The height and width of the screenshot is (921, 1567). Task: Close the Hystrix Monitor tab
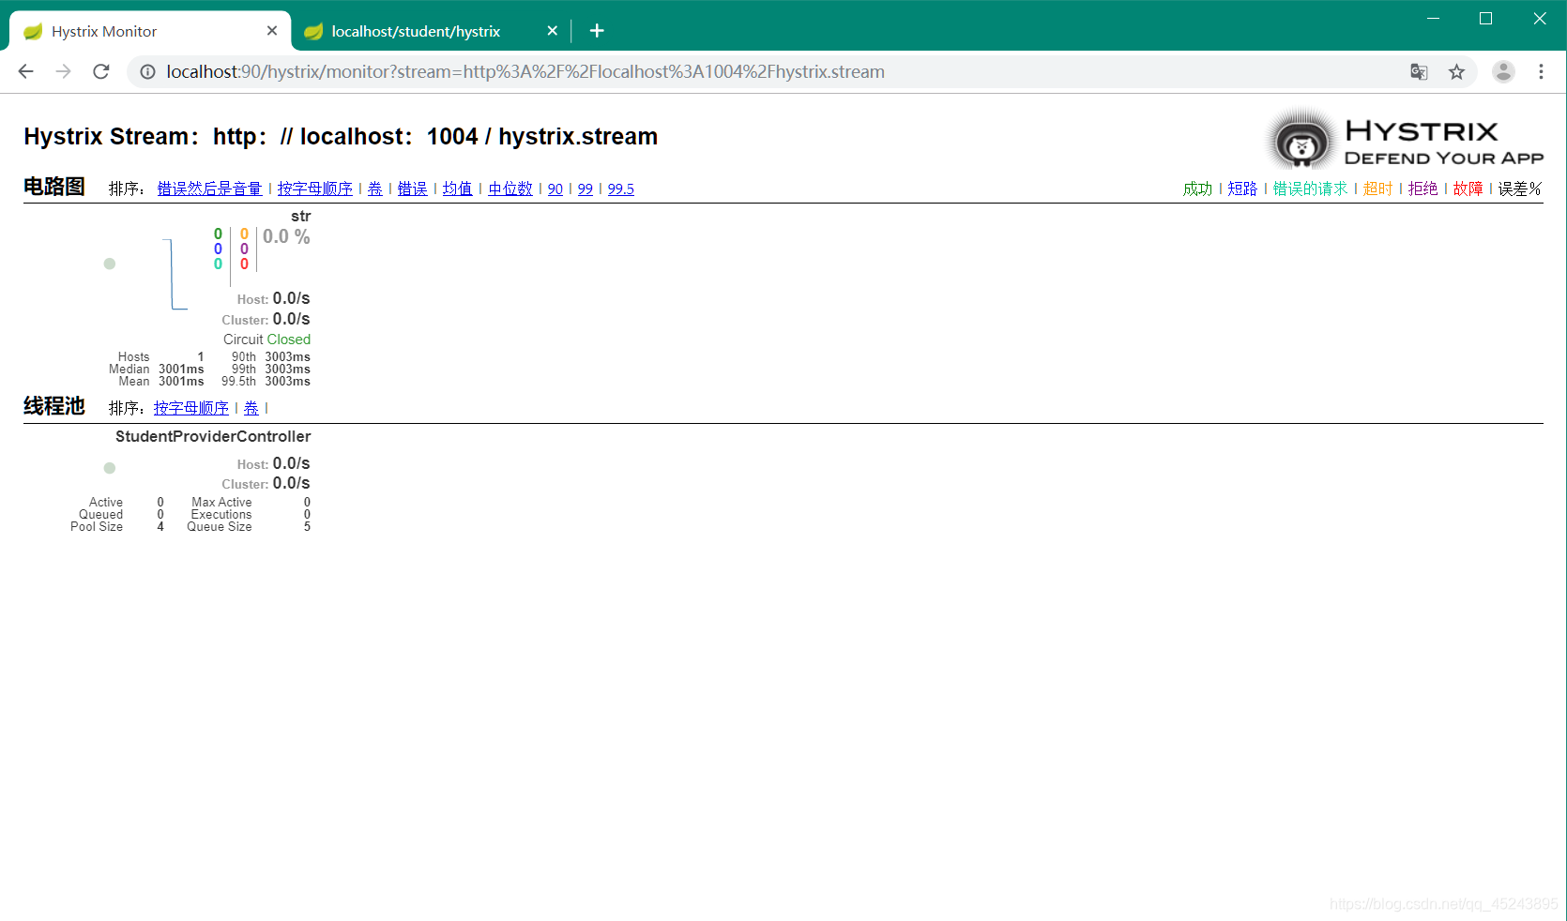coord(272,31)
